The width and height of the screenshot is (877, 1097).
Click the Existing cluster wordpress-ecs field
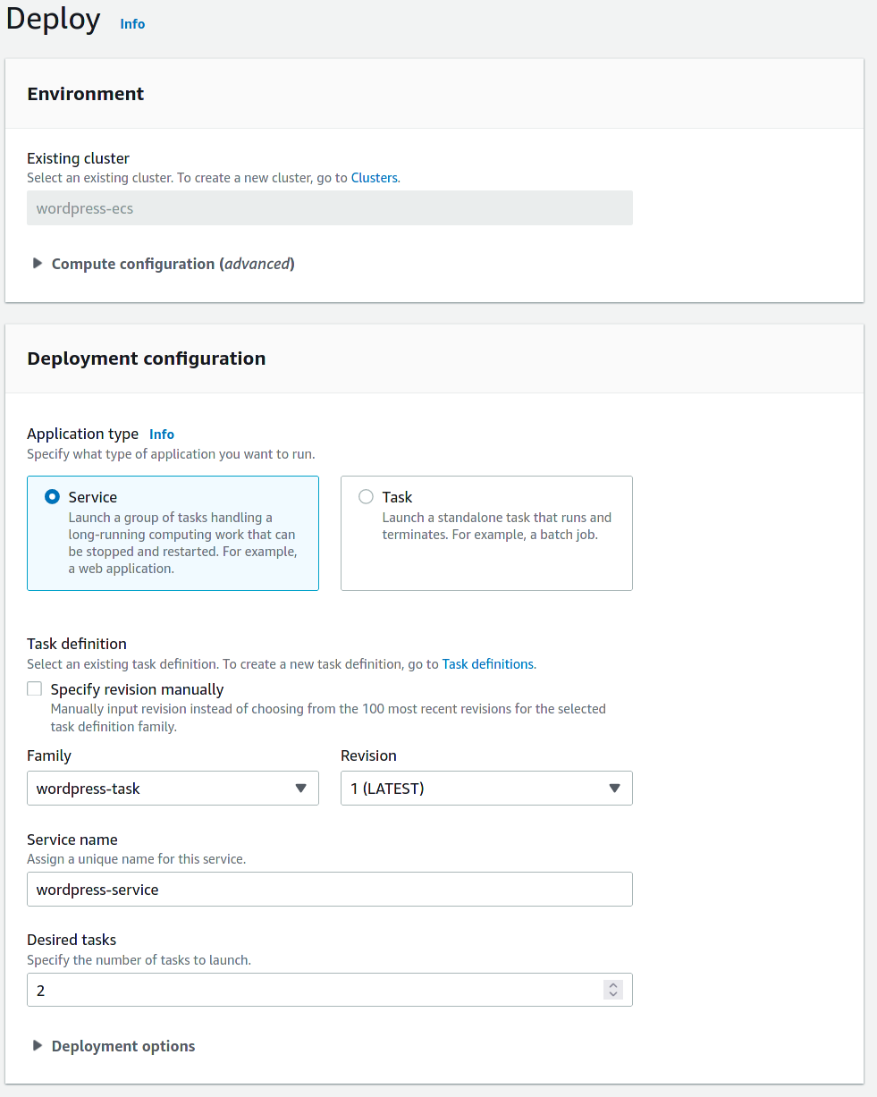click(329, 208)
